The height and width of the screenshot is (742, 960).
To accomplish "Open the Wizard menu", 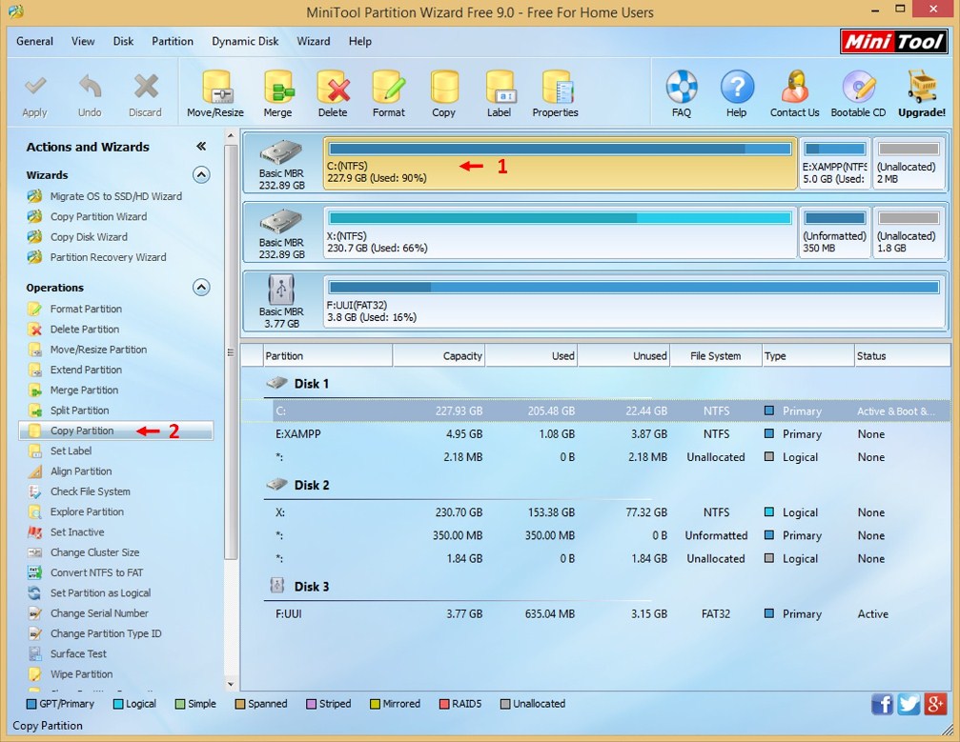I will [x=314, y=41].
